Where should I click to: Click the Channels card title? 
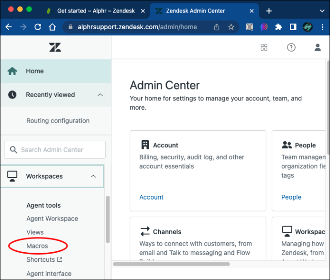point(167,232)
